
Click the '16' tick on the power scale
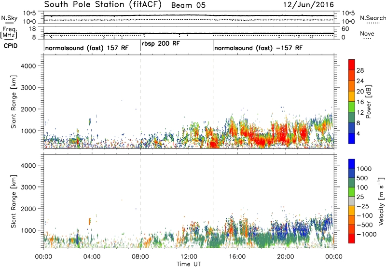click(x=360, y=102)
